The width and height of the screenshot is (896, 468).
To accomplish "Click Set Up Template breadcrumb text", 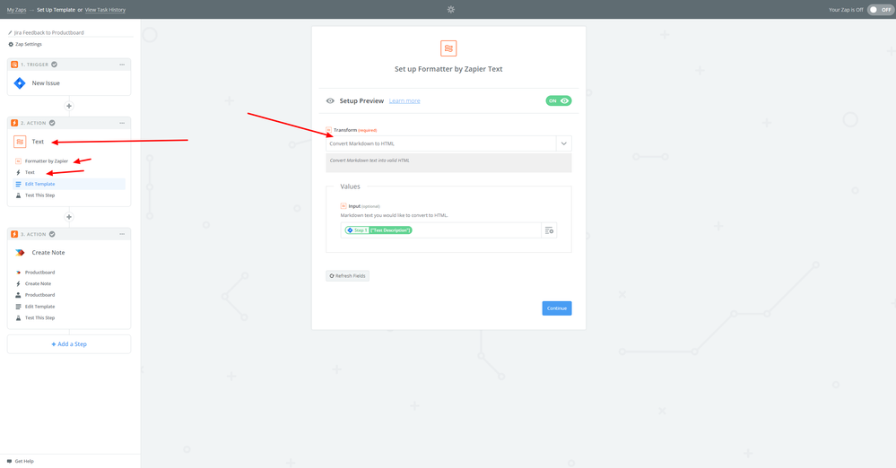I will point(56,10).
